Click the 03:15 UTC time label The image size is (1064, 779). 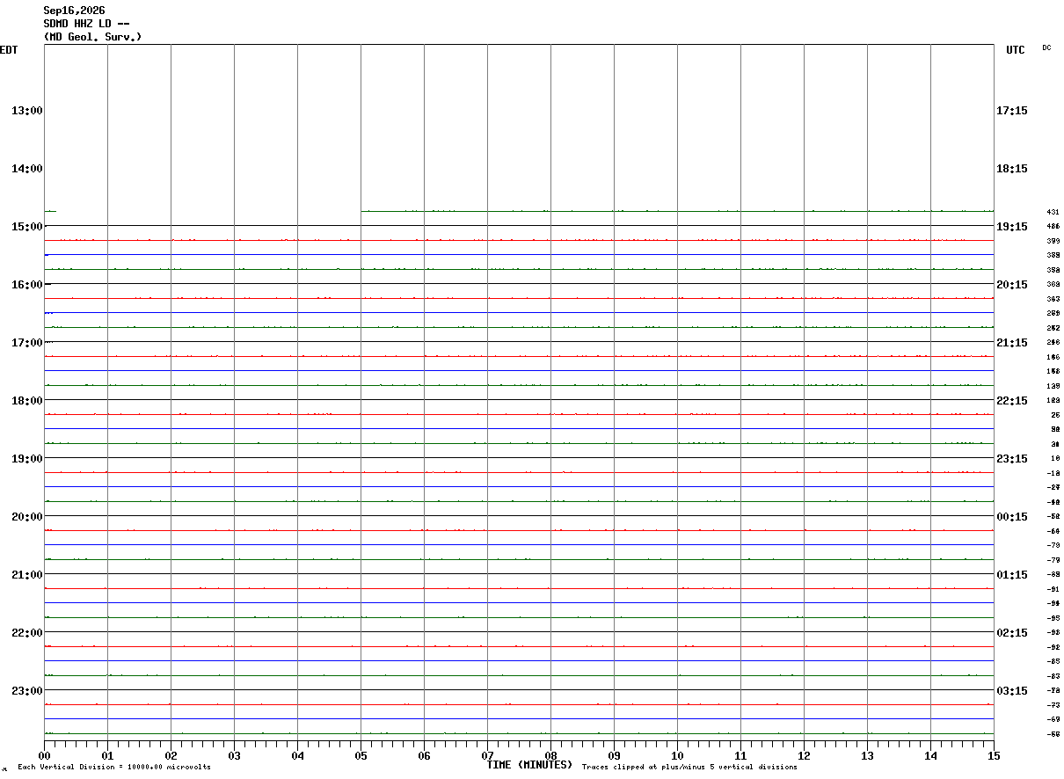[1011, 691]
